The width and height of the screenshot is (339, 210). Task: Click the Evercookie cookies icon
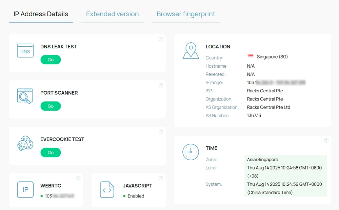(25, 143)
